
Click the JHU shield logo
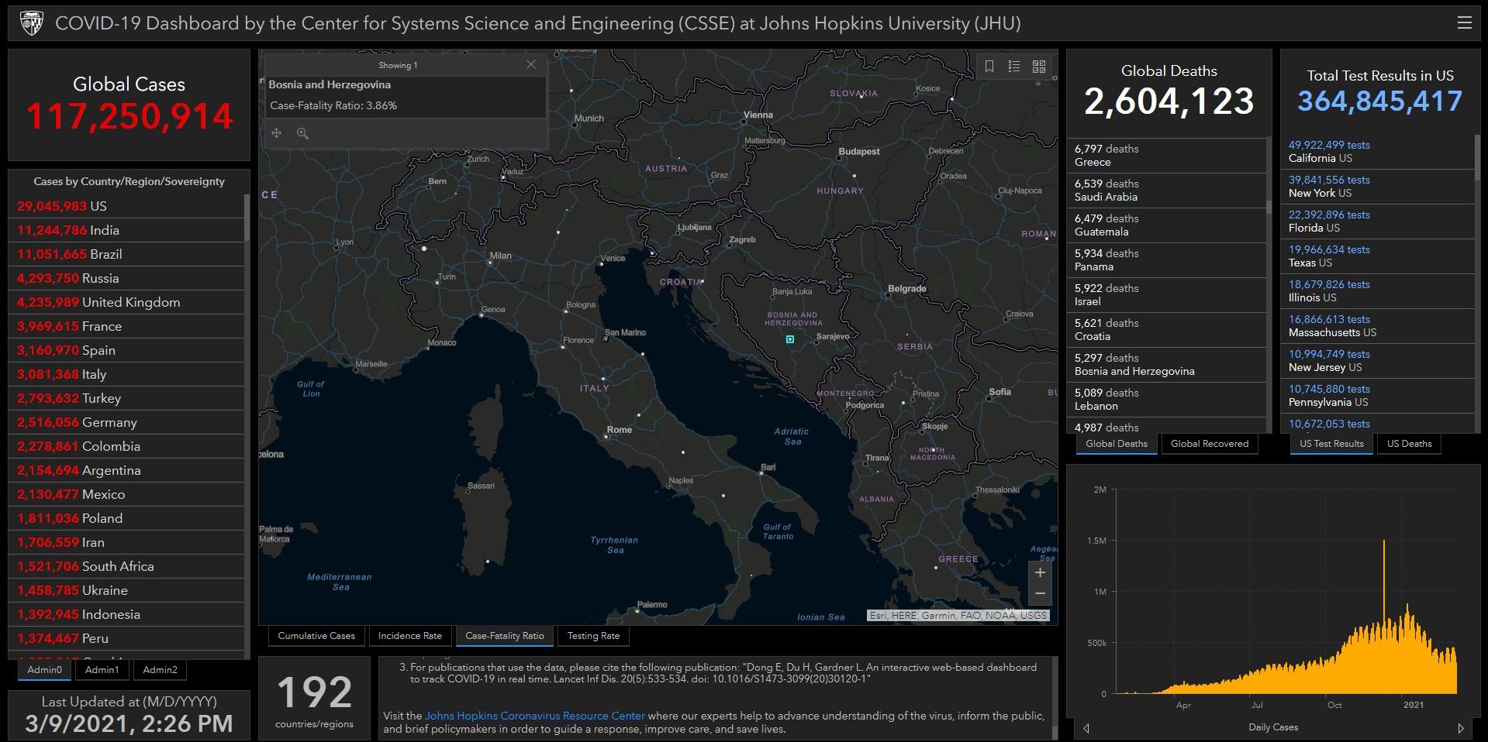[31, 23]
